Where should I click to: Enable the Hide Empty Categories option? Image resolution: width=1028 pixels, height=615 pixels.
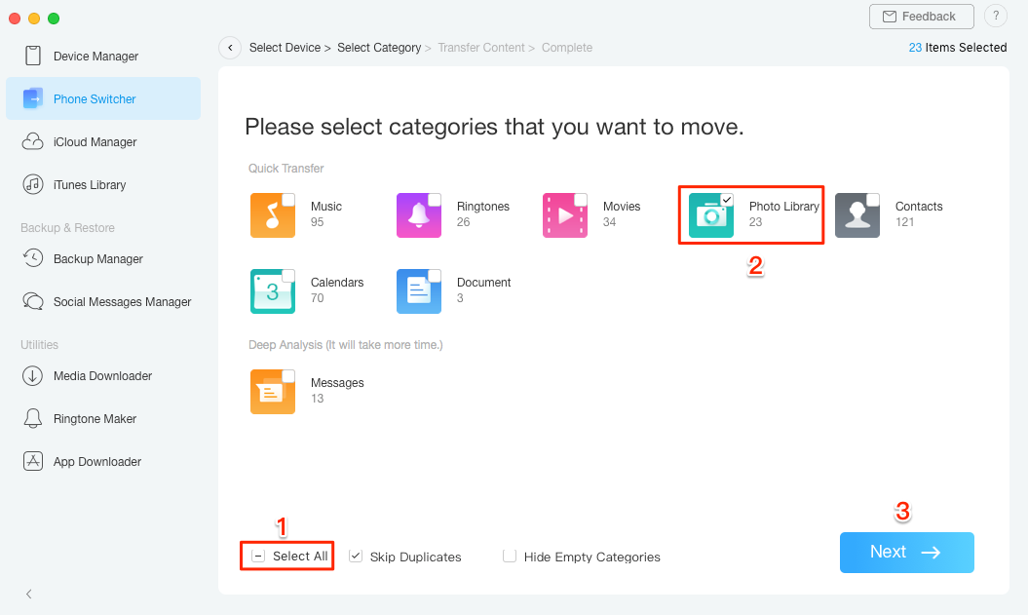point(510,556)
